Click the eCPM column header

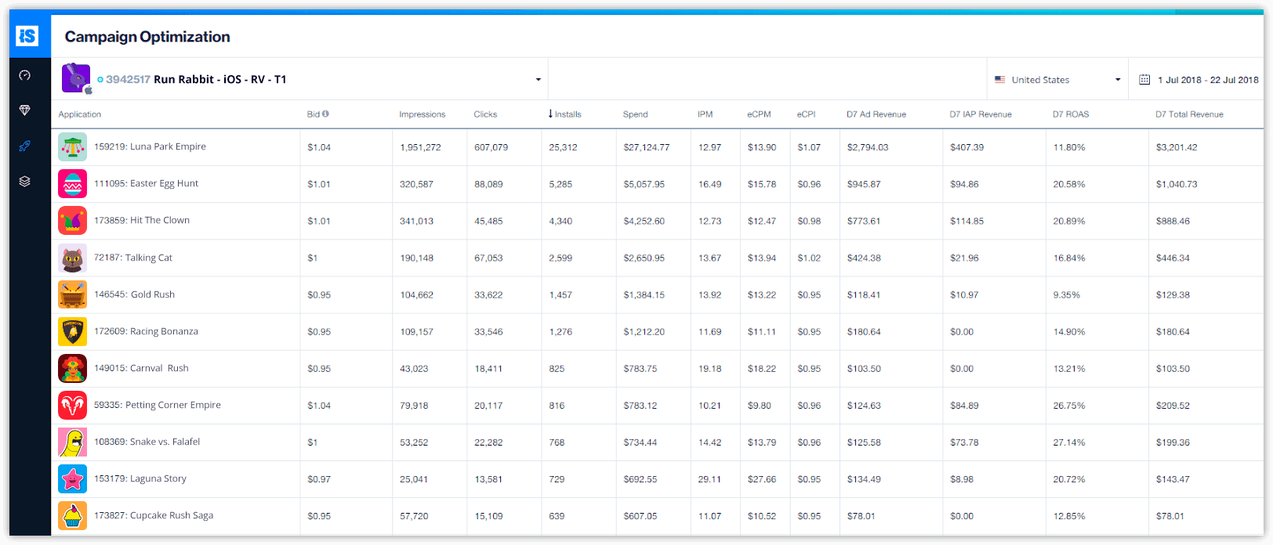coord(758,114)
